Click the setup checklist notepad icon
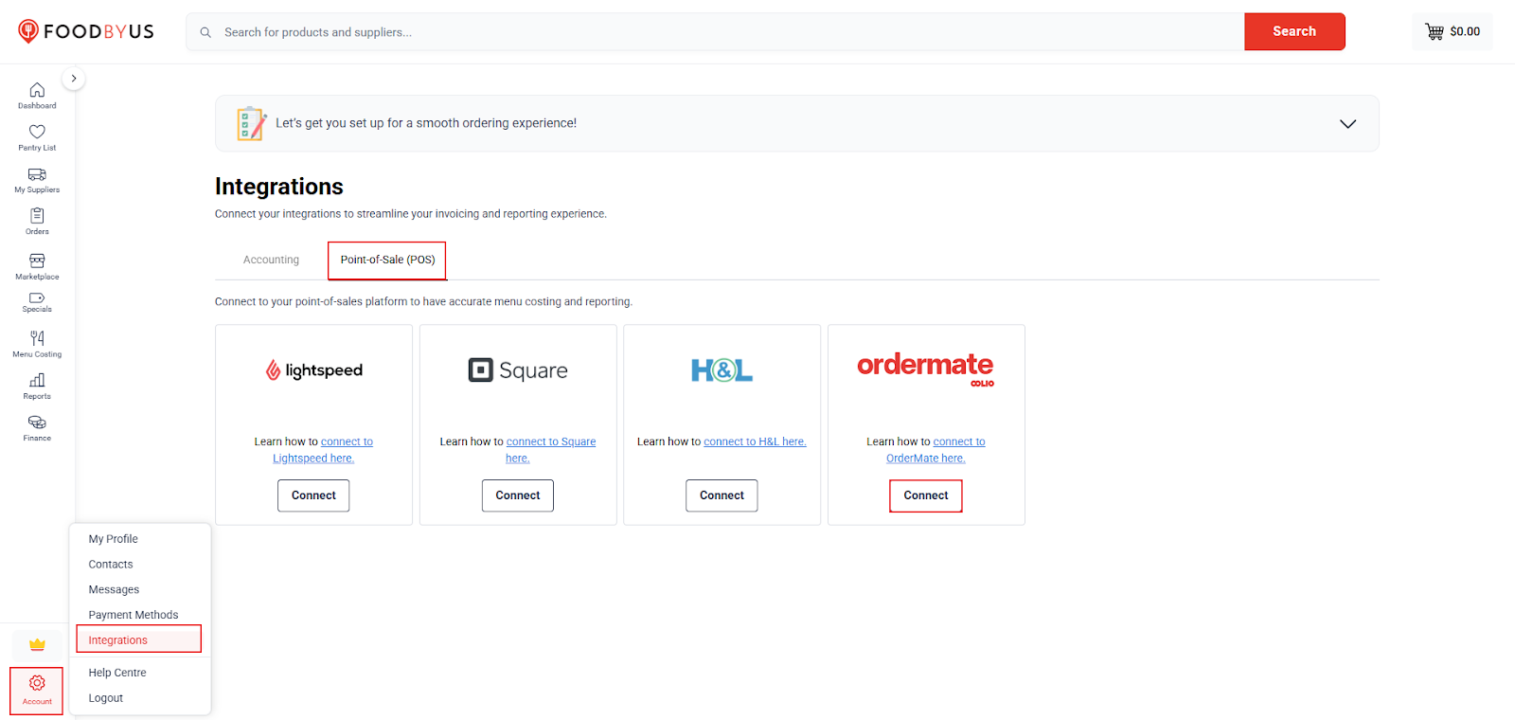 (x=251, y=123)
